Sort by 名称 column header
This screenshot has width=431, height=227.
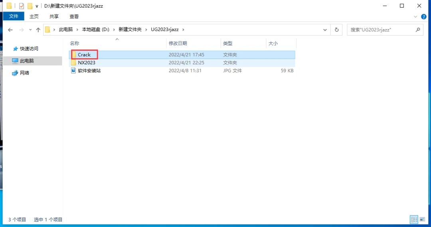pos(75,43)
